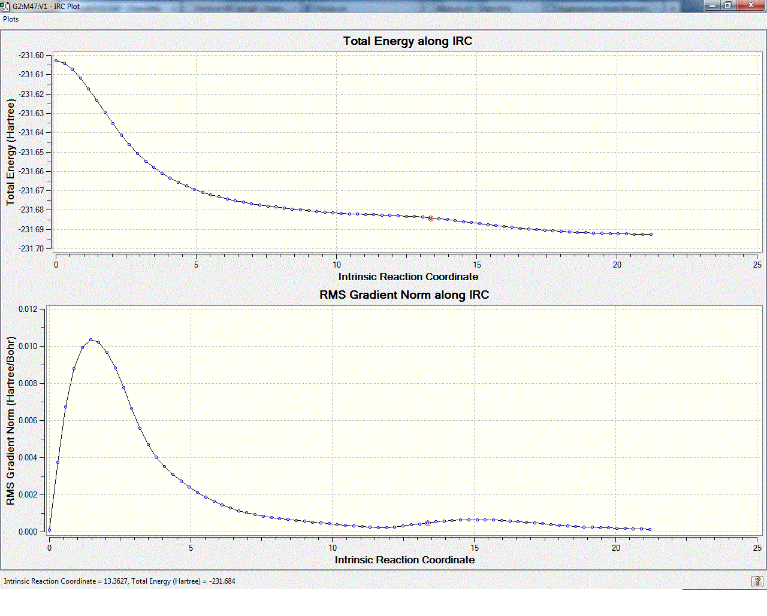The height and width of the screenshot is (616, 767).
Task: Click the 0.006 tick label
Action: [28, 420]
